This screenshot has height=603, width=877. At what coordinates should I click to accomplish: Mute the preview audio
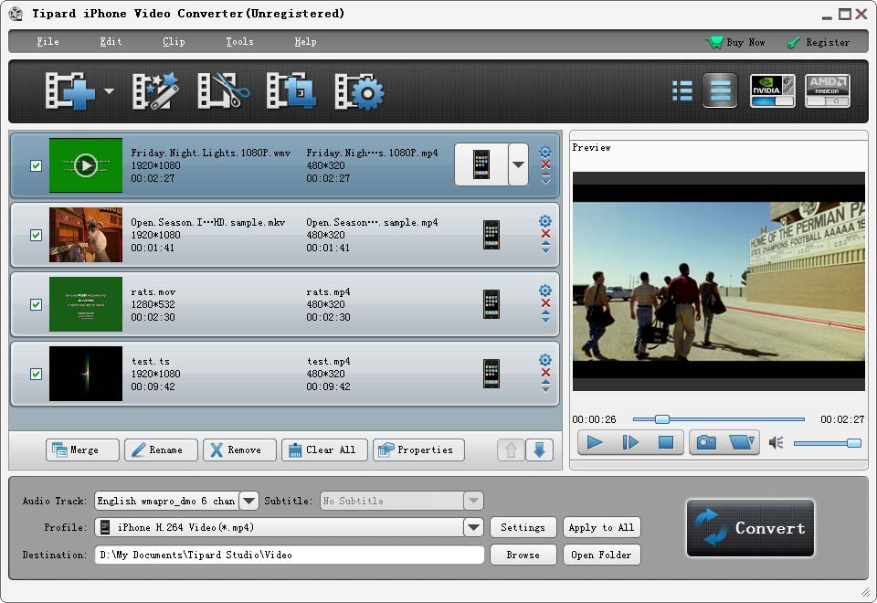tap(776, 443)
